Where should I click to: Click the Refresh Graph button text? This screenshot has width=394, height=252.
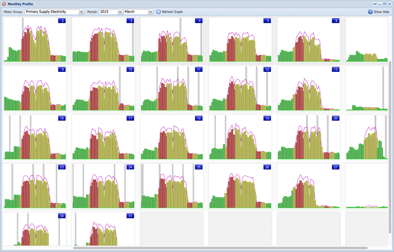172,12
